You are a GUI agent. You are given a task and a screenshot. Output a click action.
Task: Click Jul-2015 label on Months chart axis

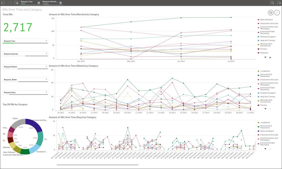tap(231, 61)
